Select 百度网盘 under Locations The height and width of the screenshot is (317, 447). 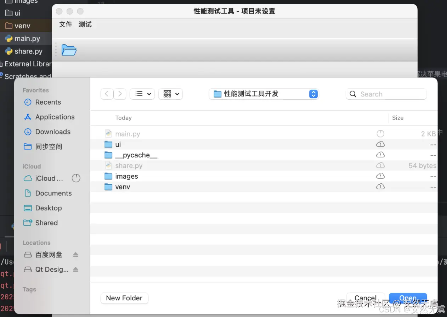pos(49,255)
